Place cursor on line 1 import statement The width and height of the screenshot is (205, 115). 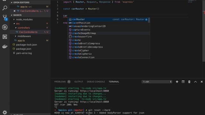[98, 2]
